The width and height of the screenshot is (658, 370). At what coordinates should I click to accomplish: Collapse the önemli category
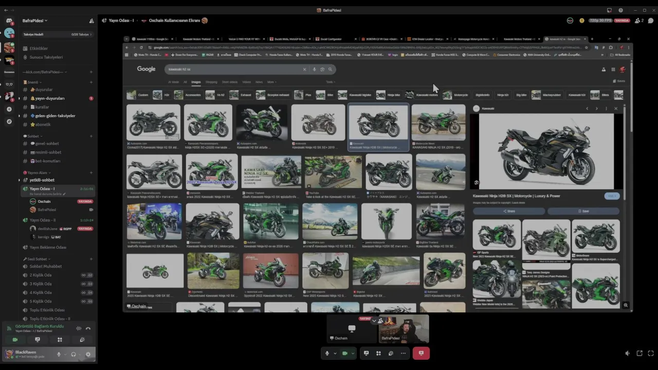point(32,82)
